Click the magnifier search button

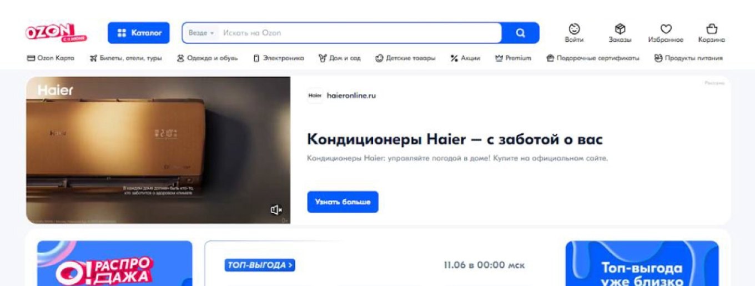point(520,33)
